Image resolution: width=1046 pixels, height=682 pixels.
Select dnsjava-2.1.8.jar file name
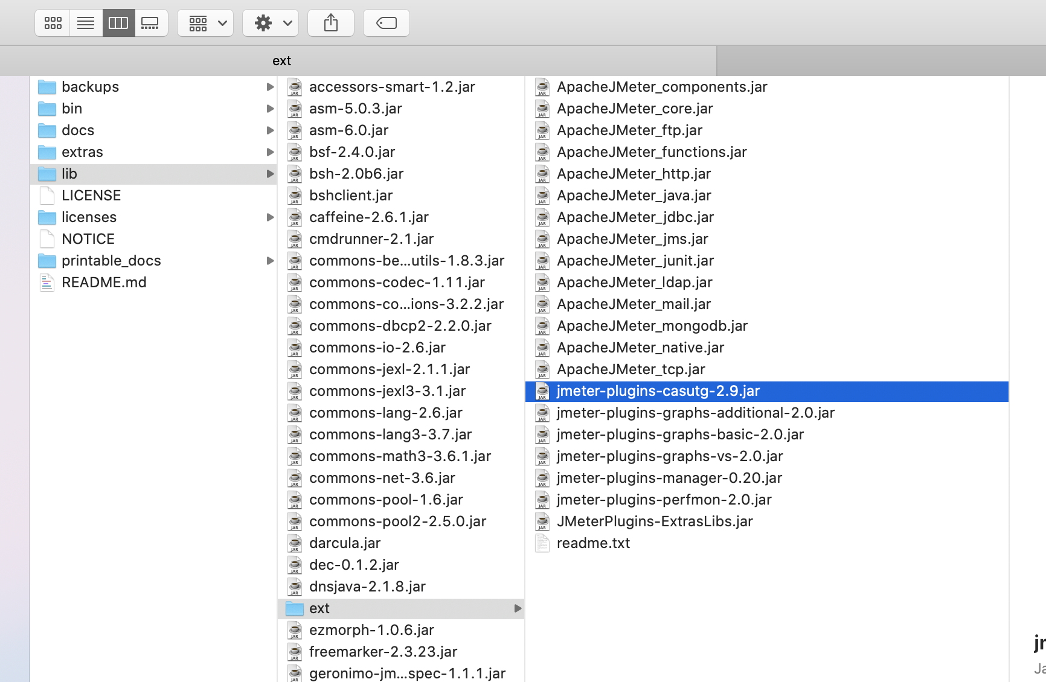(x=367, y=587)
